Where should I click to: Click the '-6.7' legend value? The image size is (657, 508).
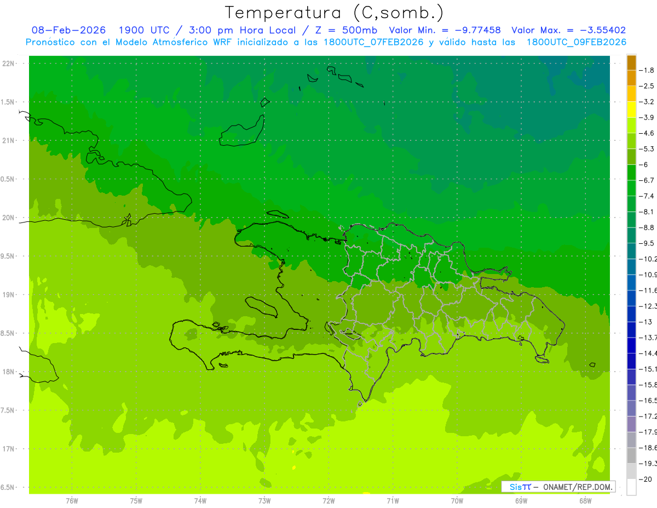coord(647,180)
